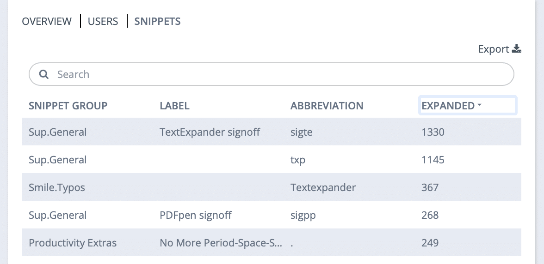Sort by the LABEL column header
Viewport: 544px width, 264px height.
click(174, 106)
